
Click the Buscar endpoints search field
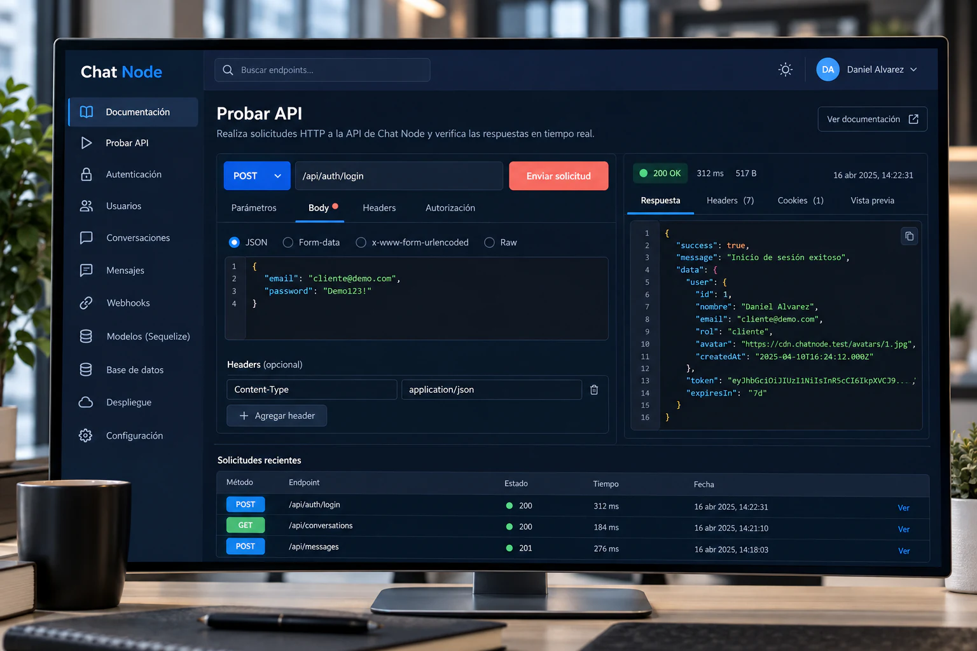click(322, 70)
